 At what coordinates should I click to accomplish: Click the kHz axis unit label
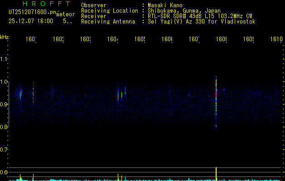click(5, 37)
